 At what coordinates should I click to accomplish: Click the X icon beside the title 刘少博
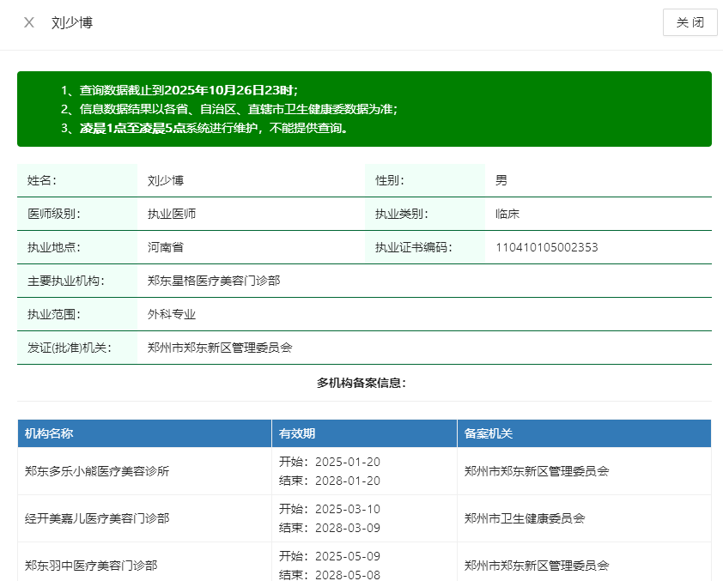click(29, 22)
